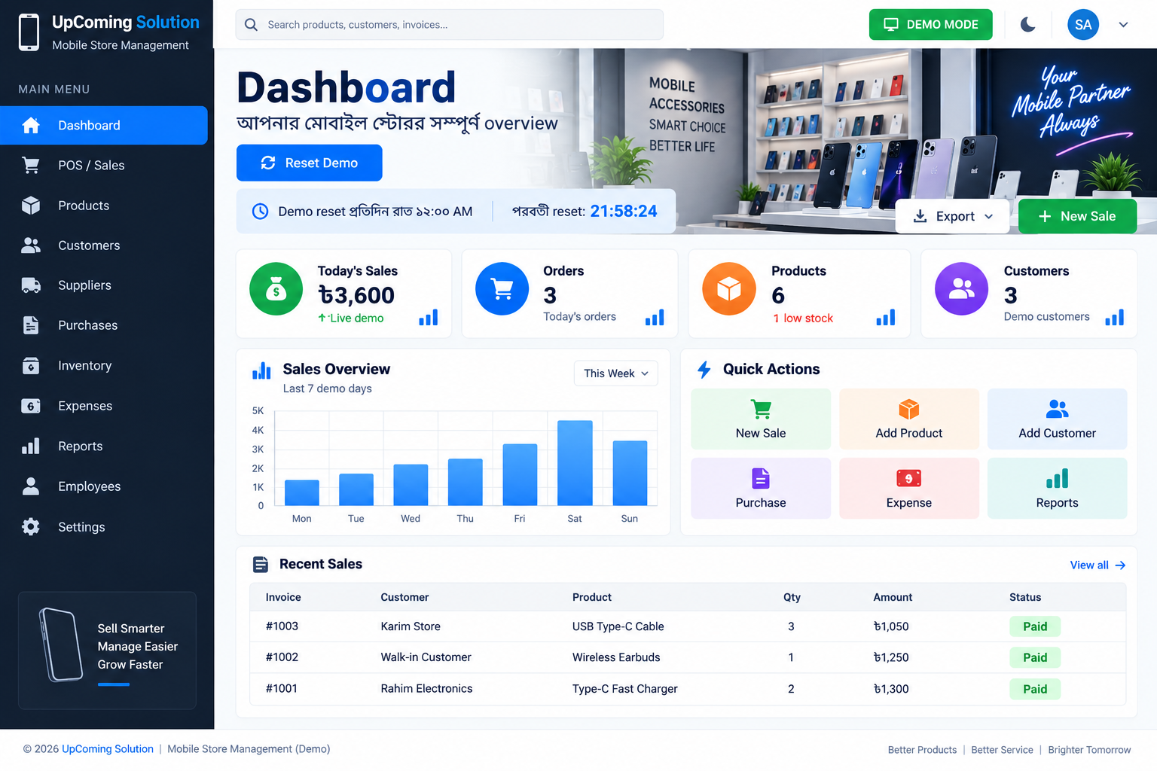Navigate to Suppliers in the sidebar
The height and width of the screenshot is (771, 1157).
click(x=104, y=285)
